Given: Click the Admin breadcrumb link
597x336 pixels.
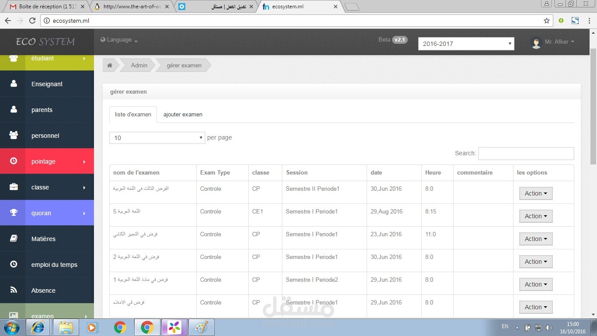Looking at the screenshot, I should click(139, 65).
